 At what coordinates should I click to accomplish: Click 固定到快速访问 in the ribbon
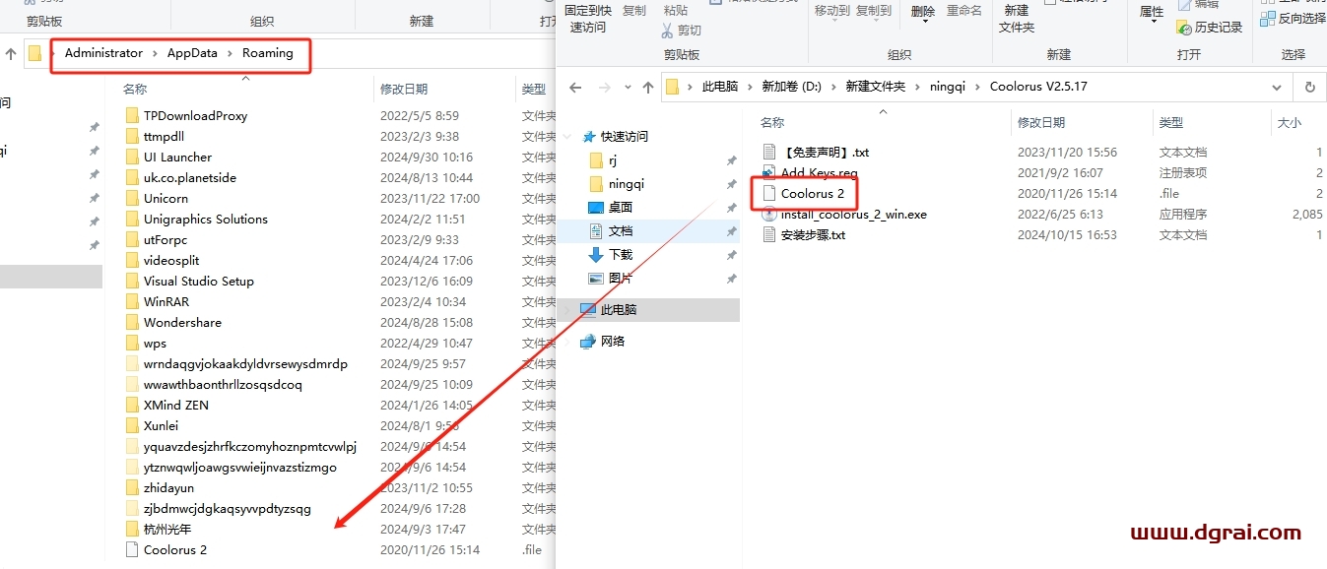pos(590,19)
